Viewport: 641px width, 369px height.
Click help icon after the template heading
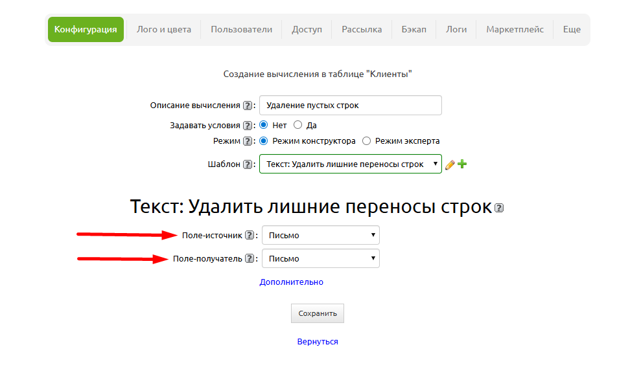(498, 208)
